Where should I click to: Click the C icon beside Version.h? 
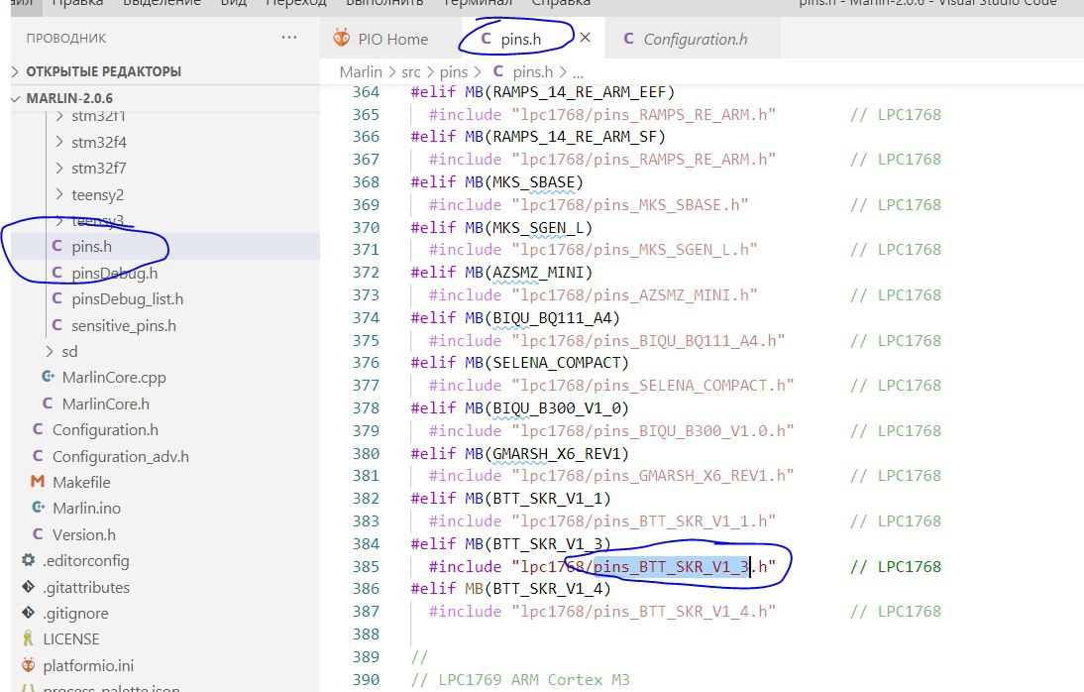tap(38, 534)
